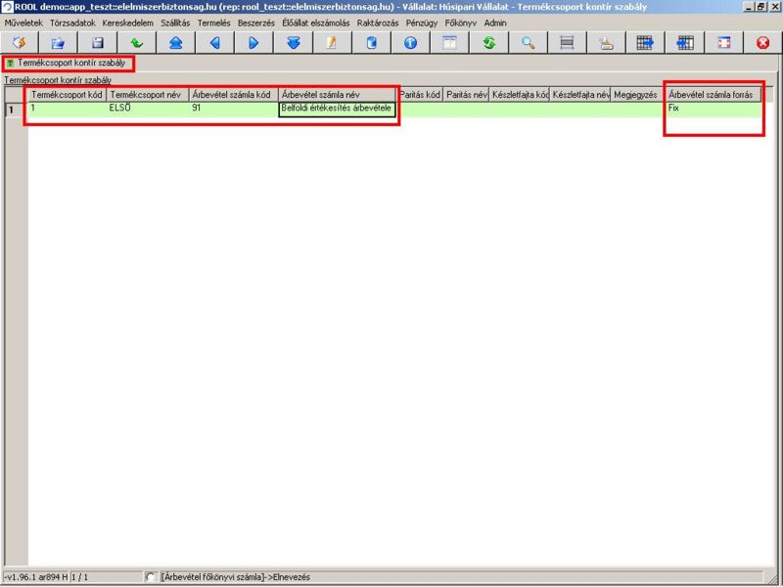Toggle the radio button in status bar
This screenshot has height=587, width=783.
150,577
